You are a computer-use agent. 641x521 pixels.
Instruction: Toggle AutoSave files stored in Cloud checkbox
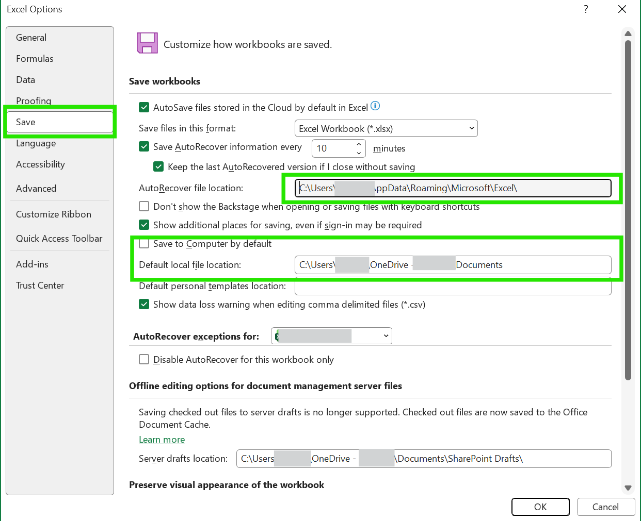(144, 107)
